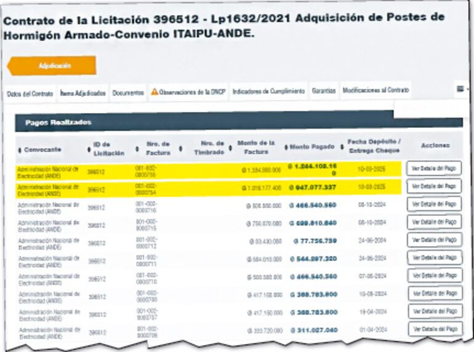Sort the table by Convocante
This screenshot has height=352, width=474.
point(20,150)
